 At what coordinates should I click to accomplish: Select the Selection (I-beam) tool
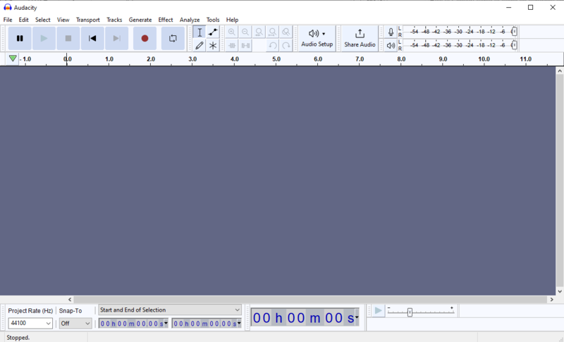200,32
